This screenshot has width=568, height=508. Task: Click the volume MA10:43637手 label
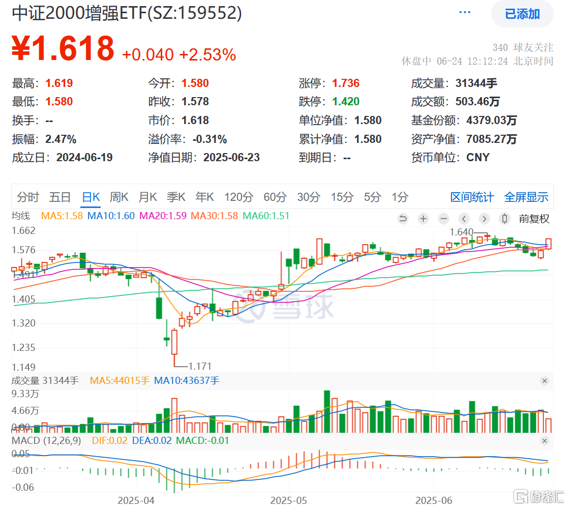tap(187, 381)
